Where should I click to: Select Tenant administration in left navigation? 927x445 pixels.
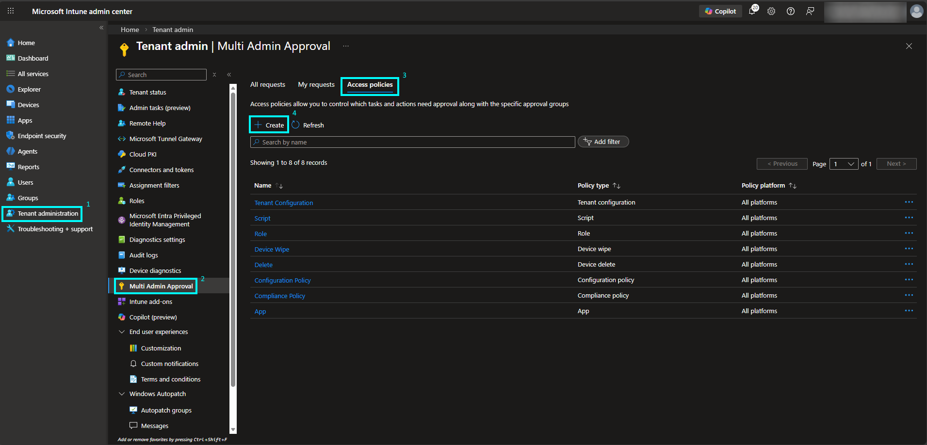[x=42, y=213]
